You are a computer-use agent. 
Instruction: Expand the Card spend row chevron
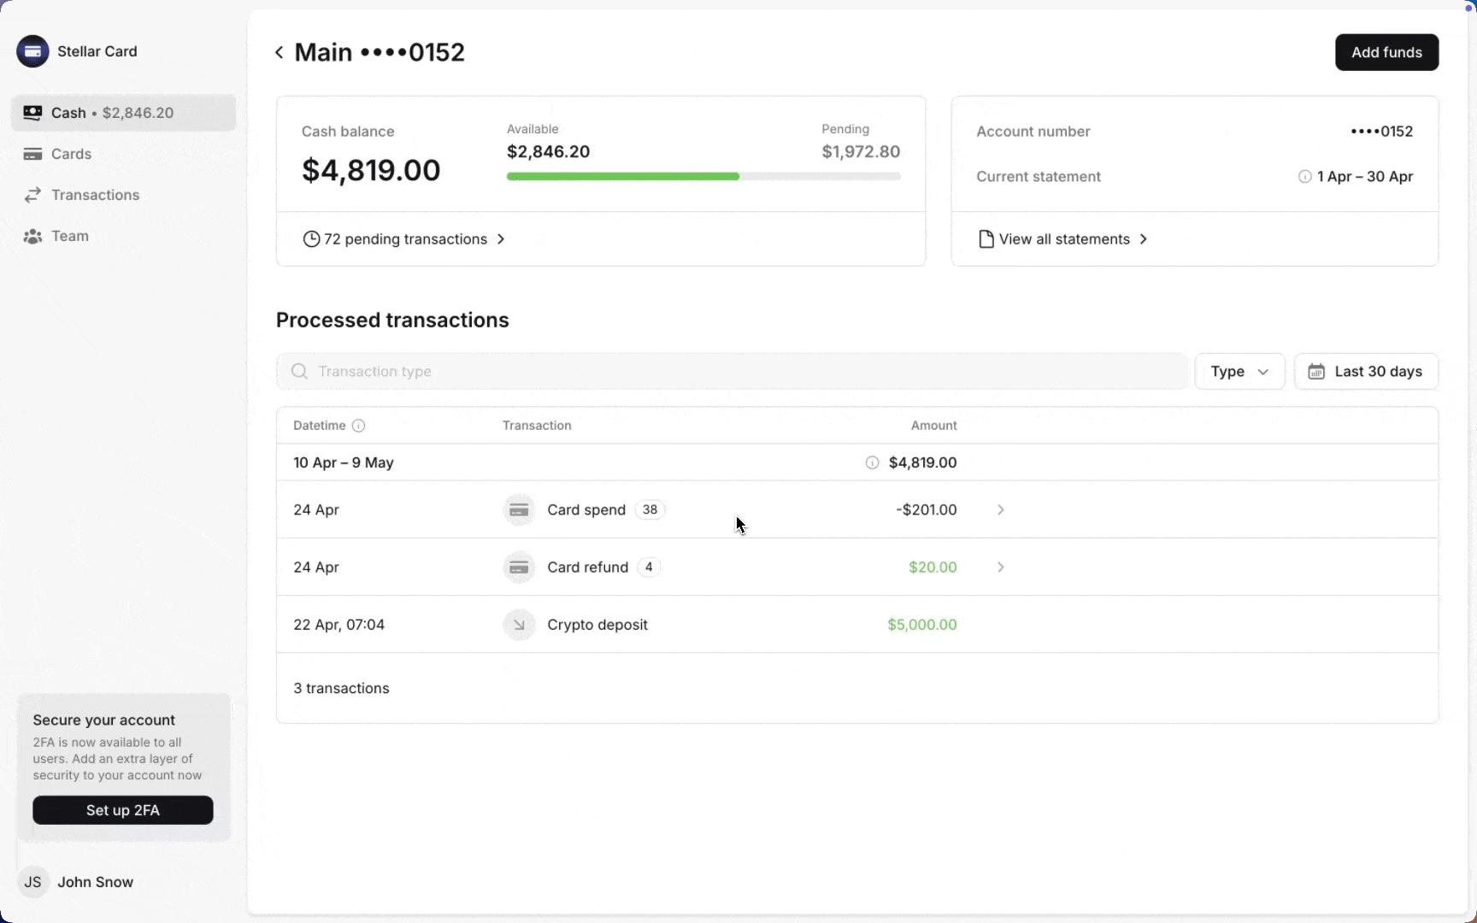[1000, 510]
